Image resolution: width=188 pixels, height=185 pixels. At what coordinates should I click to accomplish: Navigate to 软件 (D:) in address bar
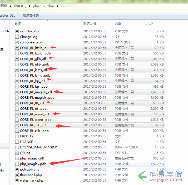pyautogui.click(x=20, y=6)
